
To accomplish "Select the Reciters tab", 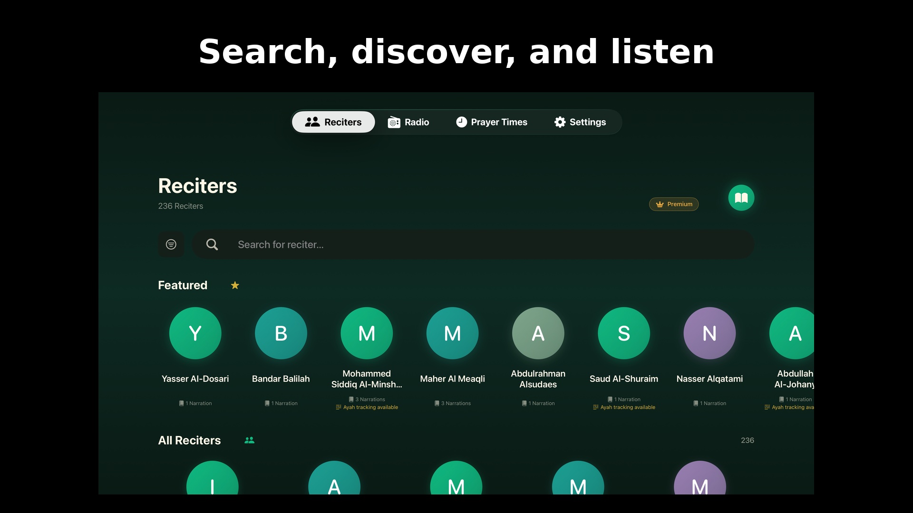I will click(333, 122).
